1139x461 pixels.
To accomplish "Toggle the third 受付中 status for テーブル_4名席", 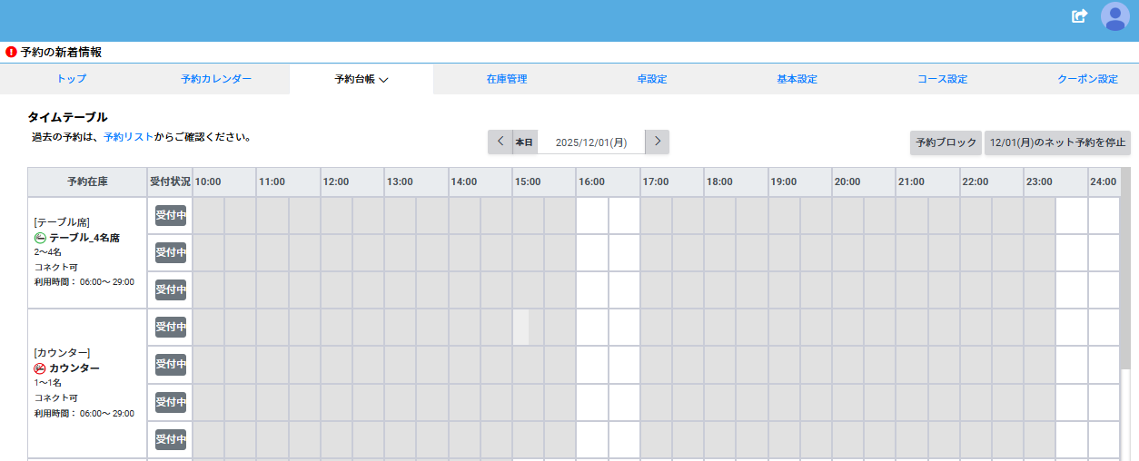I will 171,289.
